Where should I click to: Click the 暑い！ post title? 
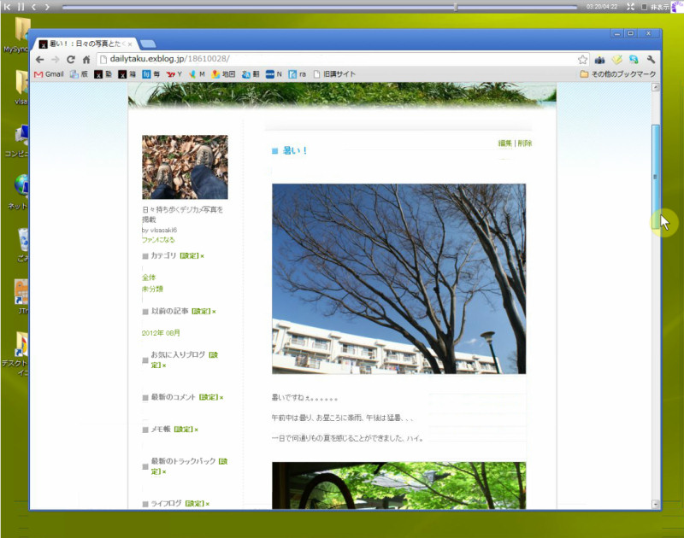[295, 151]
